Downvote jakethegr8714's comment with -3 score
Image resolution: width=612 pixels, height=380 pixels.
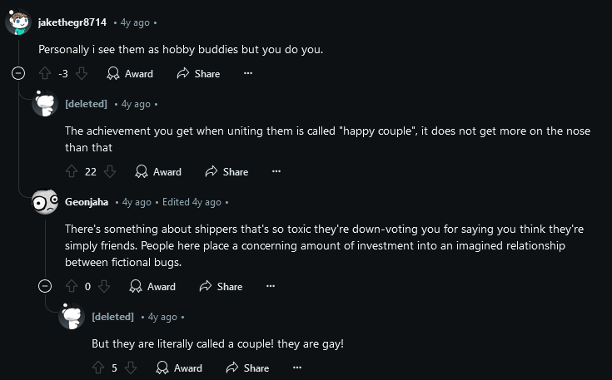pos(82,74)
